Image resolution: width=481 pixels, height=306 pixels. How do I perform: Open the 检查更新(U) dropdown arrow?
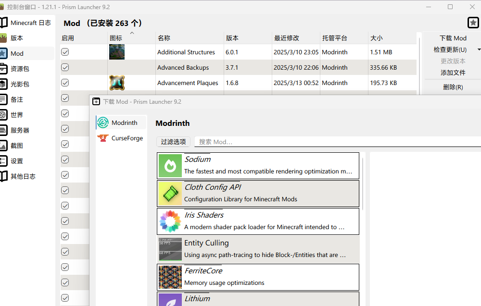(x=479, y=49)
